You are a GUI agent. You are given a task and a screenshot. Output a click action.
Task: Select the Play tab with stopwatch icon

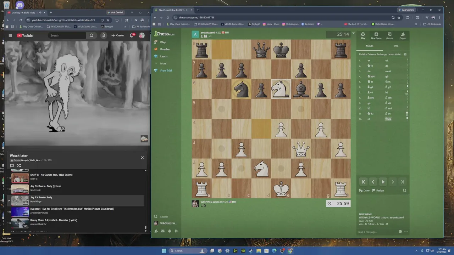[x=363, y=36]
